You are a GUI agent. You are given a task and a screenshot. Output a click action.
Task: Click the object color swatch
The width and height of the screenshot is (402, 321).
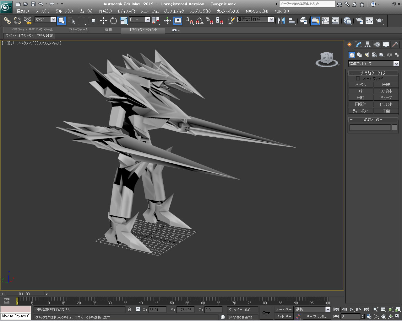click(x=394, y=128)
